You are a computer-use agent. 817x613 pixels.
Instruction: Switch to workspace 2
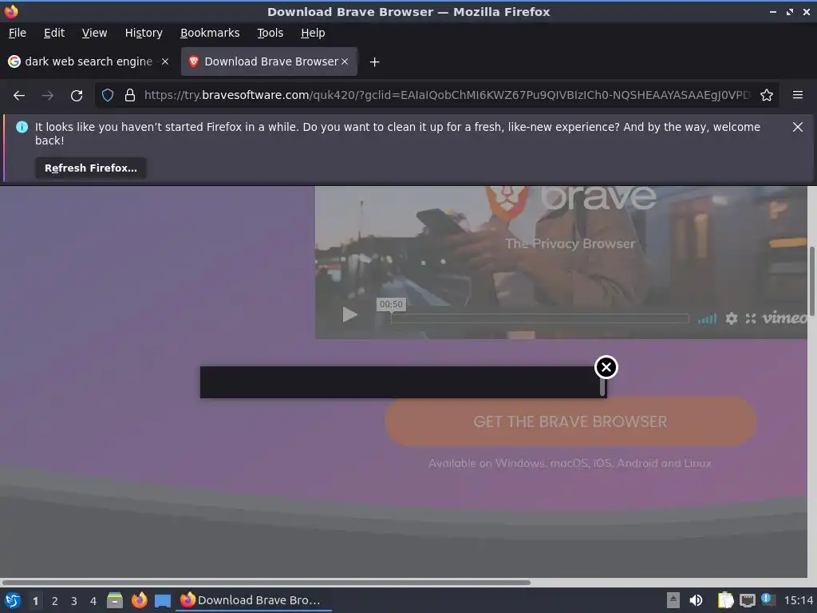click(x=55, y=601)
